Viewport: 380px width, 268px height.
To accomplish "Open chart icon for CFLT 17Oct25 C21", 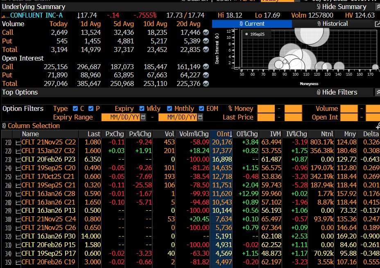I will (18, 177).
